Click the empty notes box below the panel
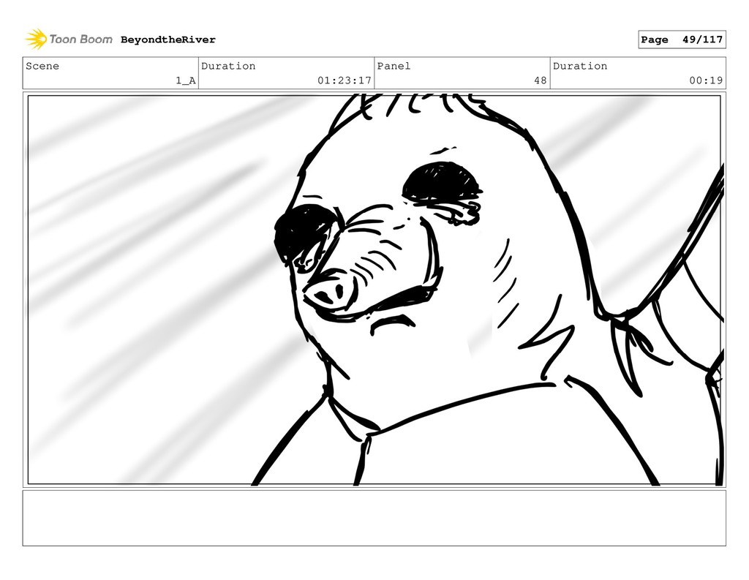Image resolution: width=749 pixels, height=580 pixels. tap(374, 518)
